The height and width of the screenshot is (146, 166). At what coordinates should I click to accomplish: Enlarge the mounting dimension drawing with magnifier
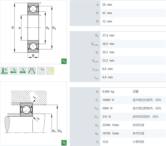click(64, 143)
